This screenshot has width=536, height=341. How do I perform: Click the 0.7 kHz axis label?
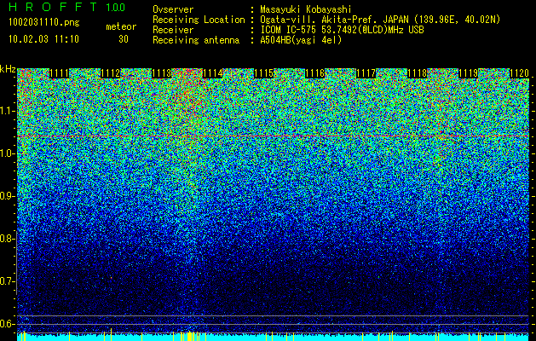(6, 281)
